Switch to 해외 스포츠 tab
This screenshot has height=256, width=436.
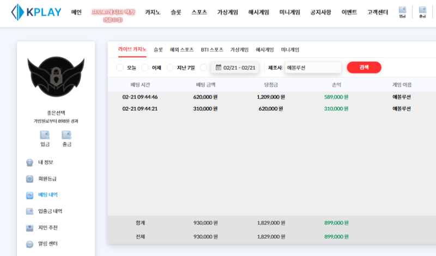(181, 50)
